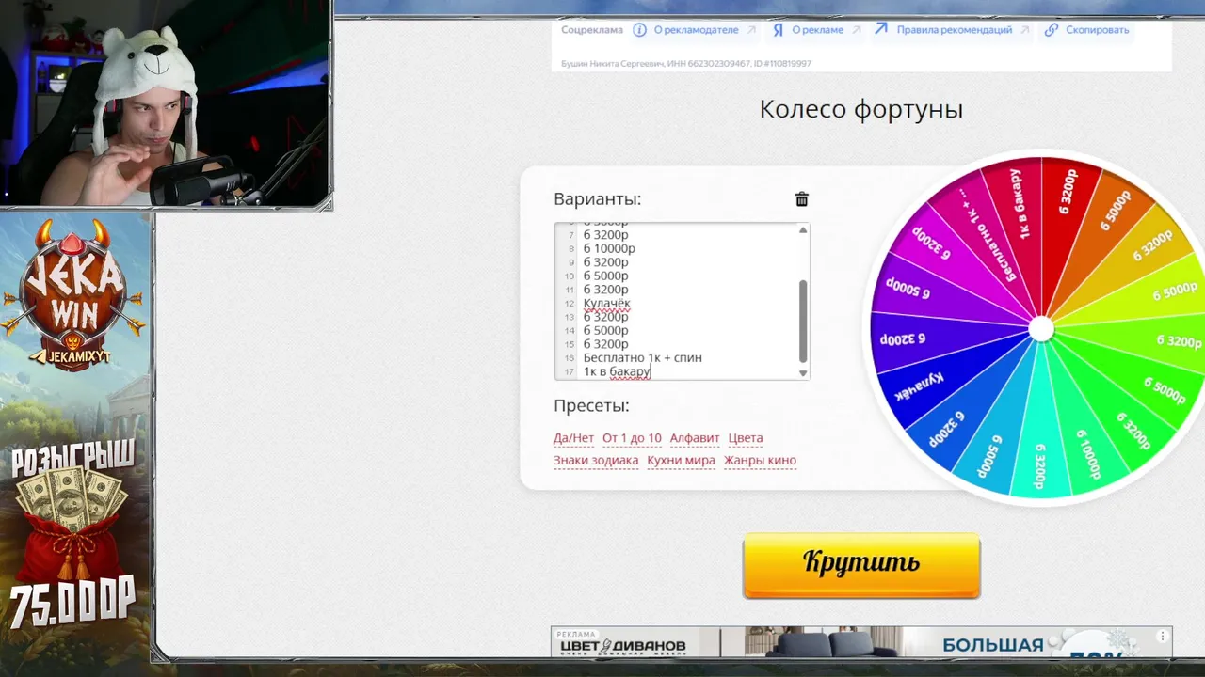Click the б 5000р entry on line 14
Screen dimensions: 1205x677
pos(605,330)
